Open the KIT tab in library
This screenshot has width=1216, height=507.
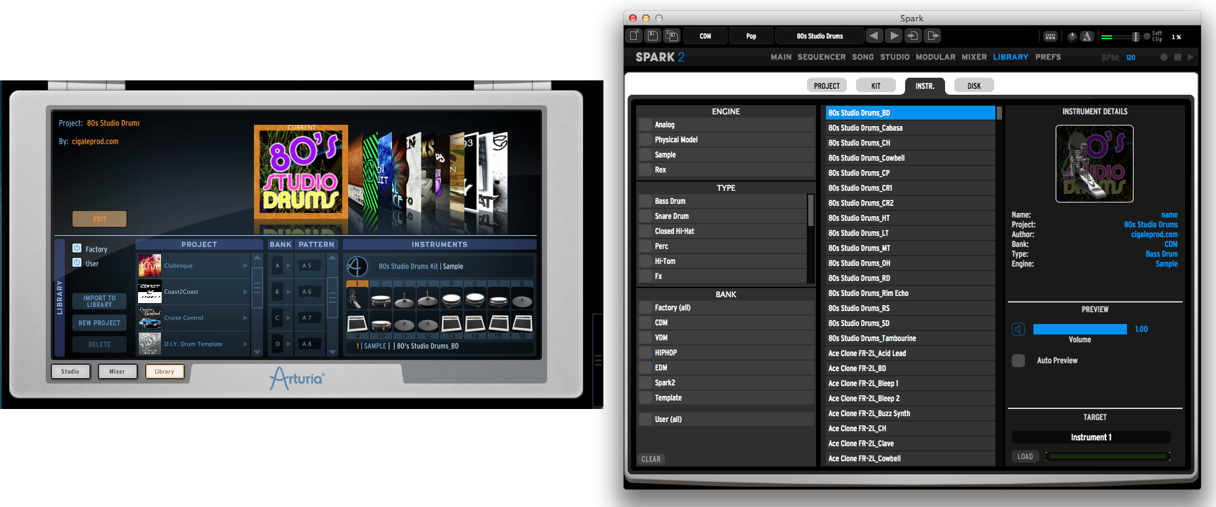point(876,86)
